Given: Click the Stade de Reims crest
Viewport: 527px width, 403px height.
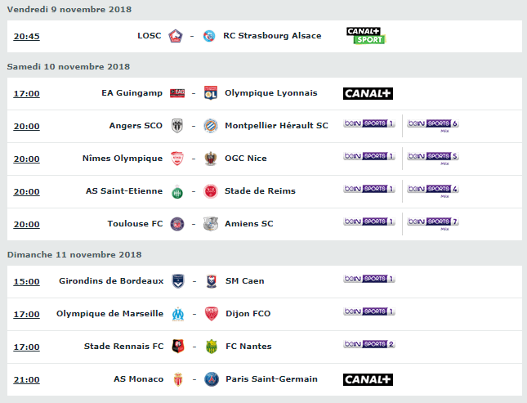Looking at the screenshot, I should click(x=211, y=191).
